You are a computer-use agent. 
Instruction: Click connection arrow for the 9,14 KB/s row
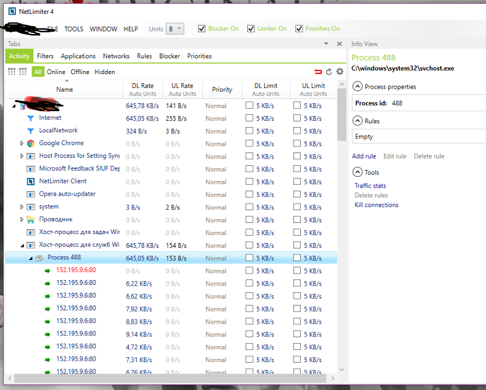(47, 335)
